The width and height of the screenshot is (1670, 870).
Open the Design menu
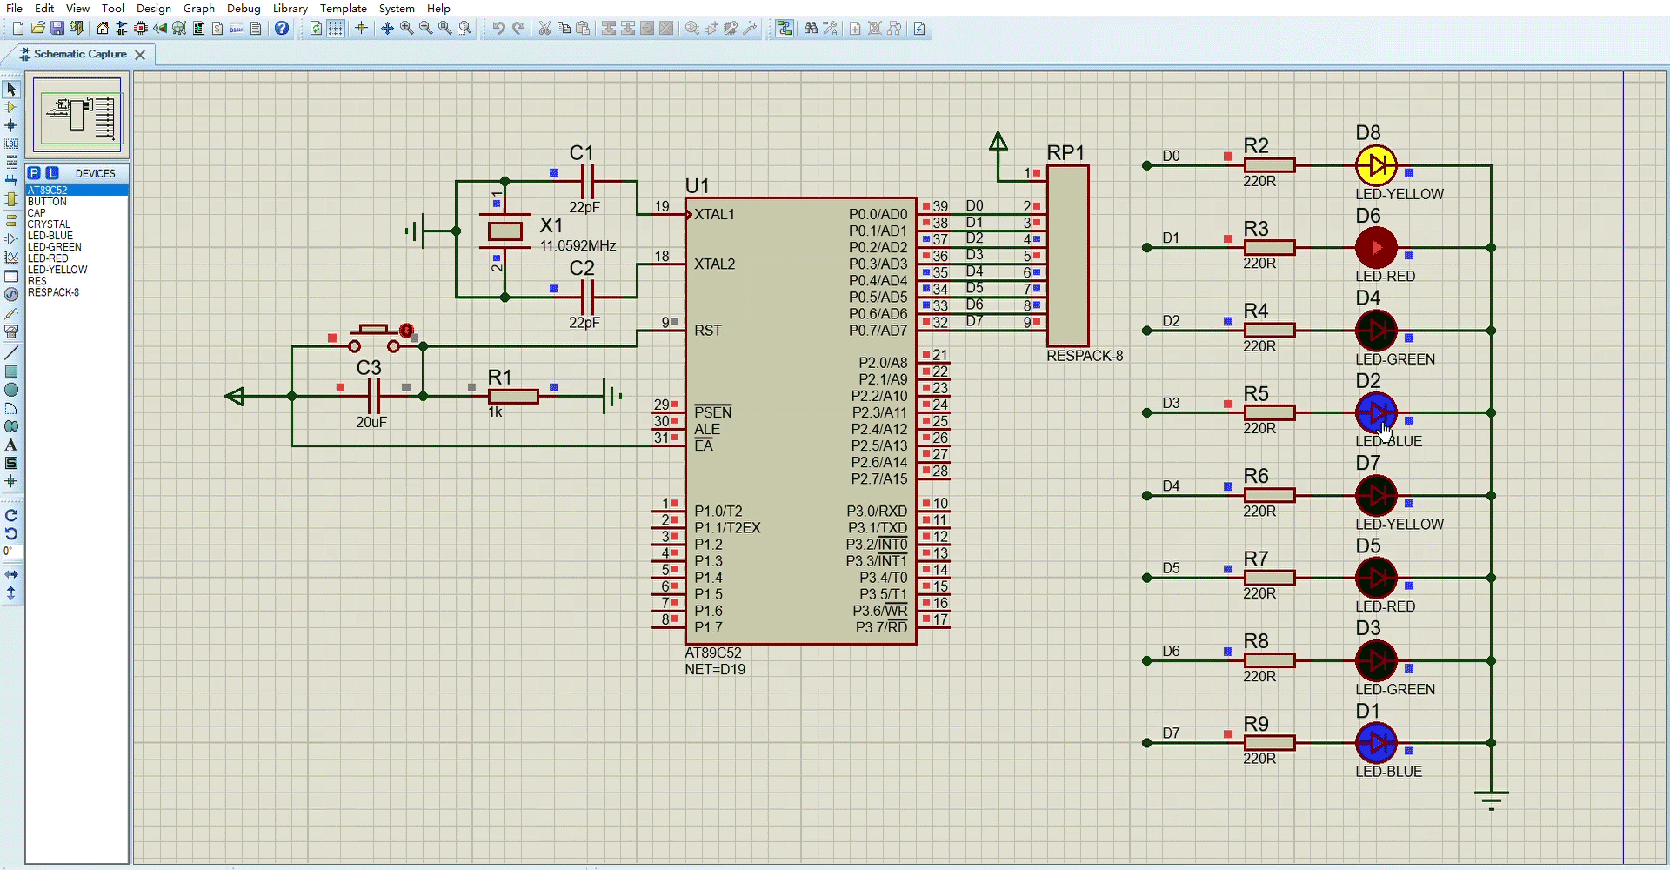tap(154, 8)
